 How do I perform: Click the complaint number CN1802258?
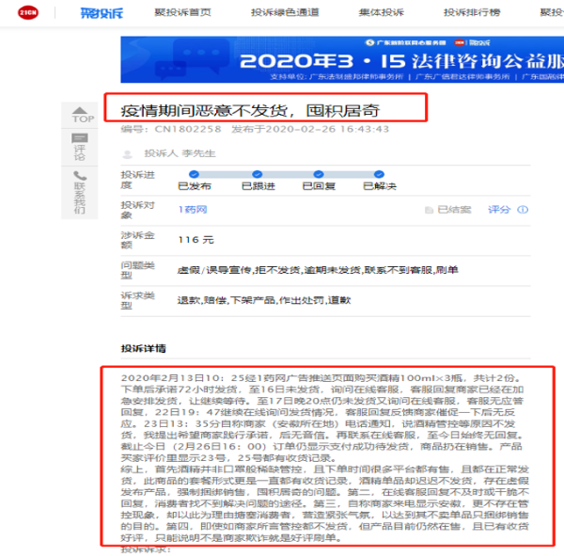(188, 129)
